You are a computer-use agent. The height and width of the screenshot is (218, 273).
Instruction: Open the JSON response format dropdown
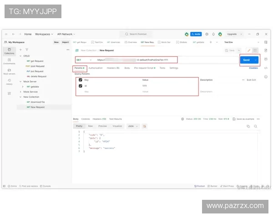(x=132, y=126)
